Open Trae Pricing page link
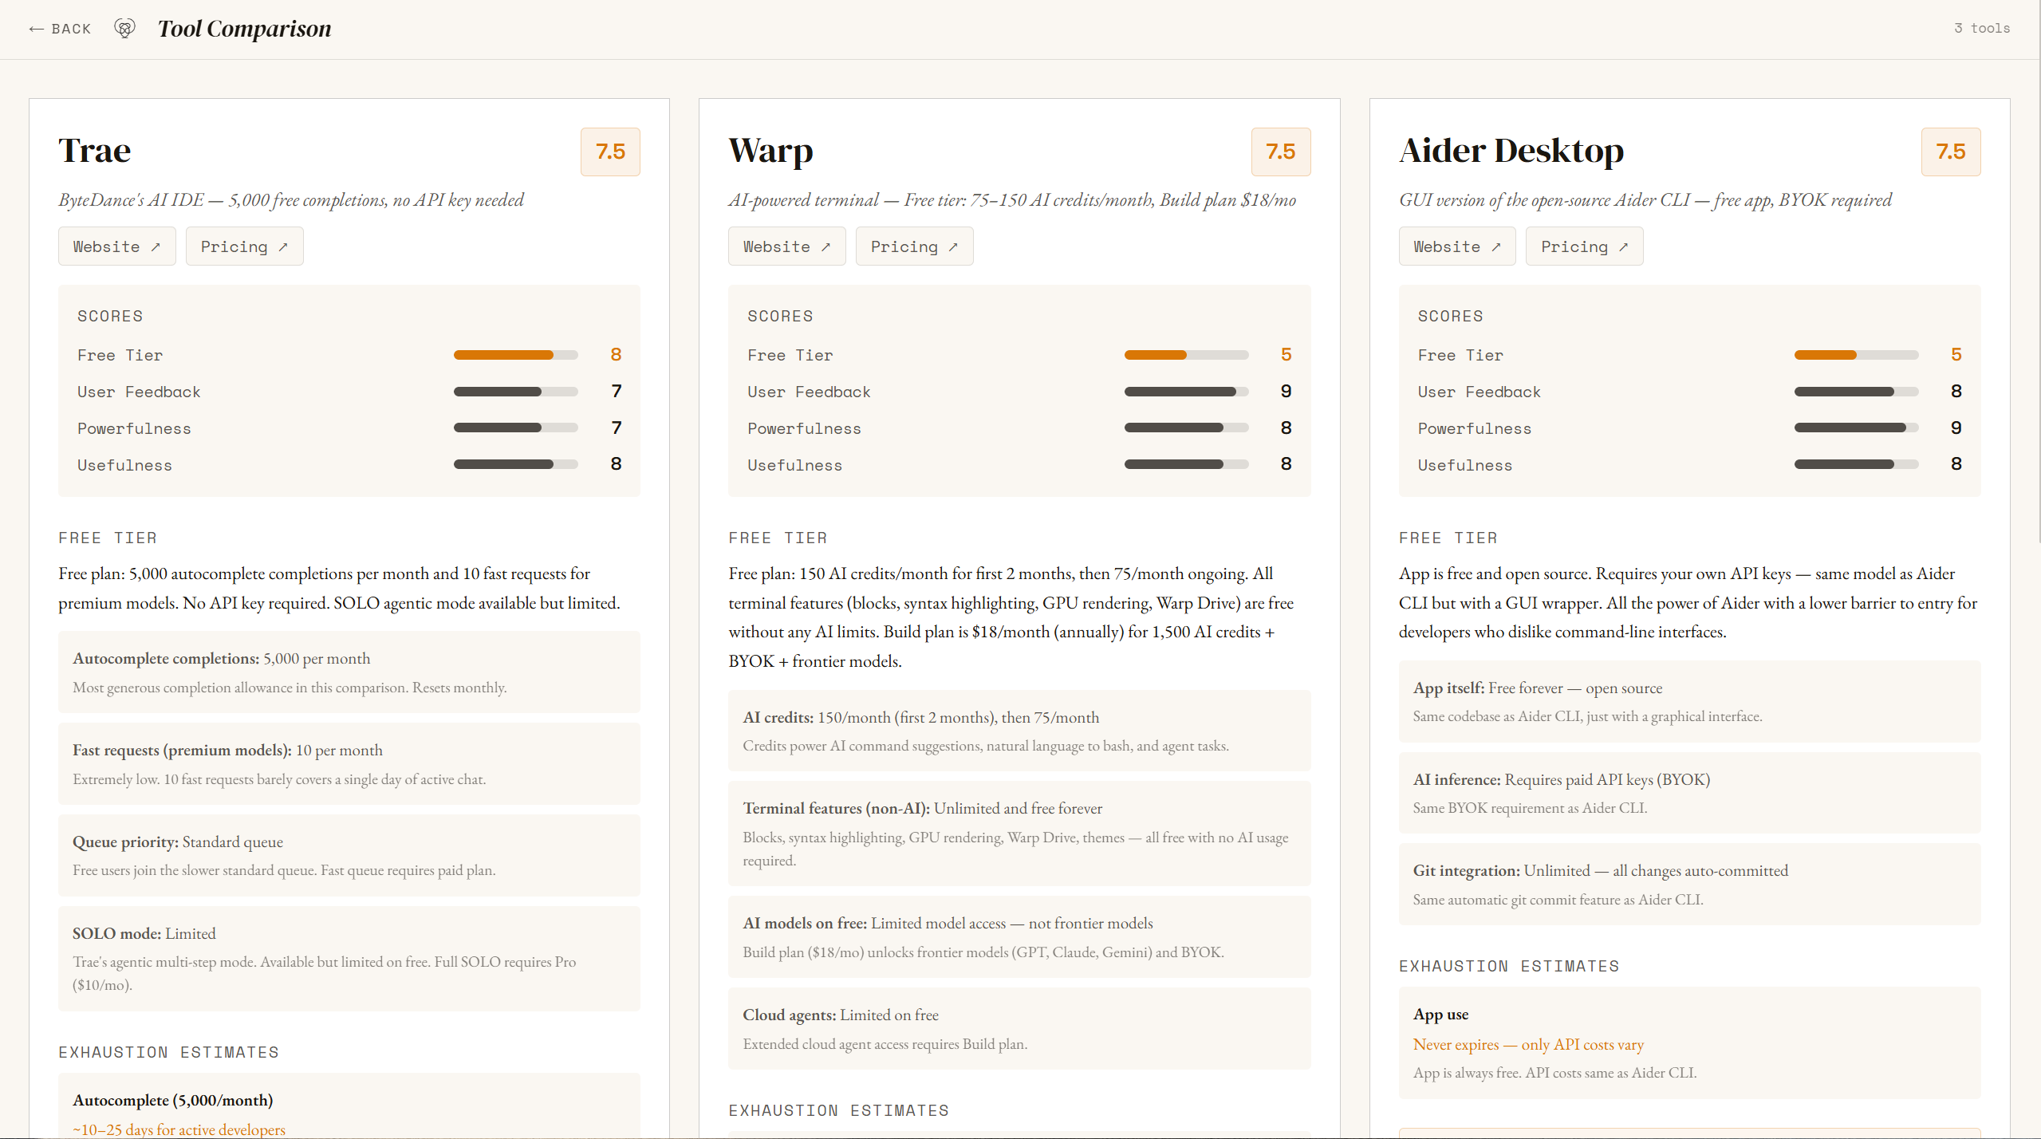The image size is (2041, 1139). click(x=244, y=246)
